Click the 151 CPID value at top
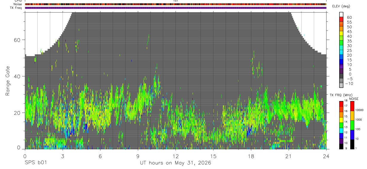 (175, 1)
